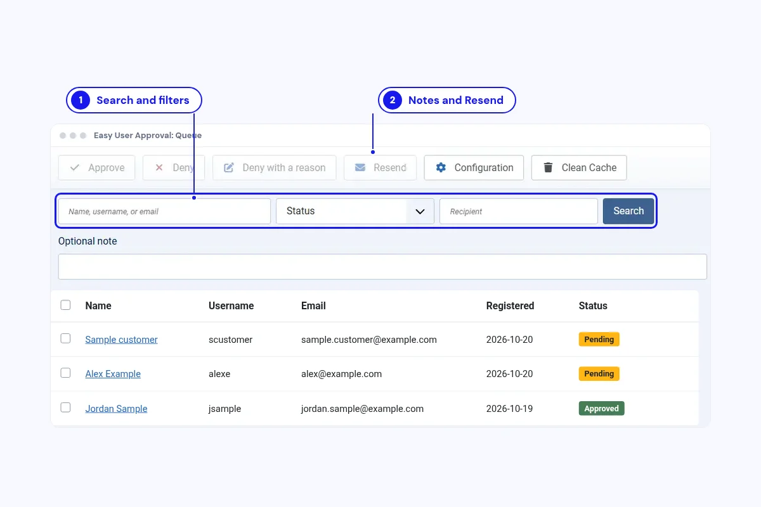
Task: Click into the Optional note text box
Action: (x=382, y=267)
